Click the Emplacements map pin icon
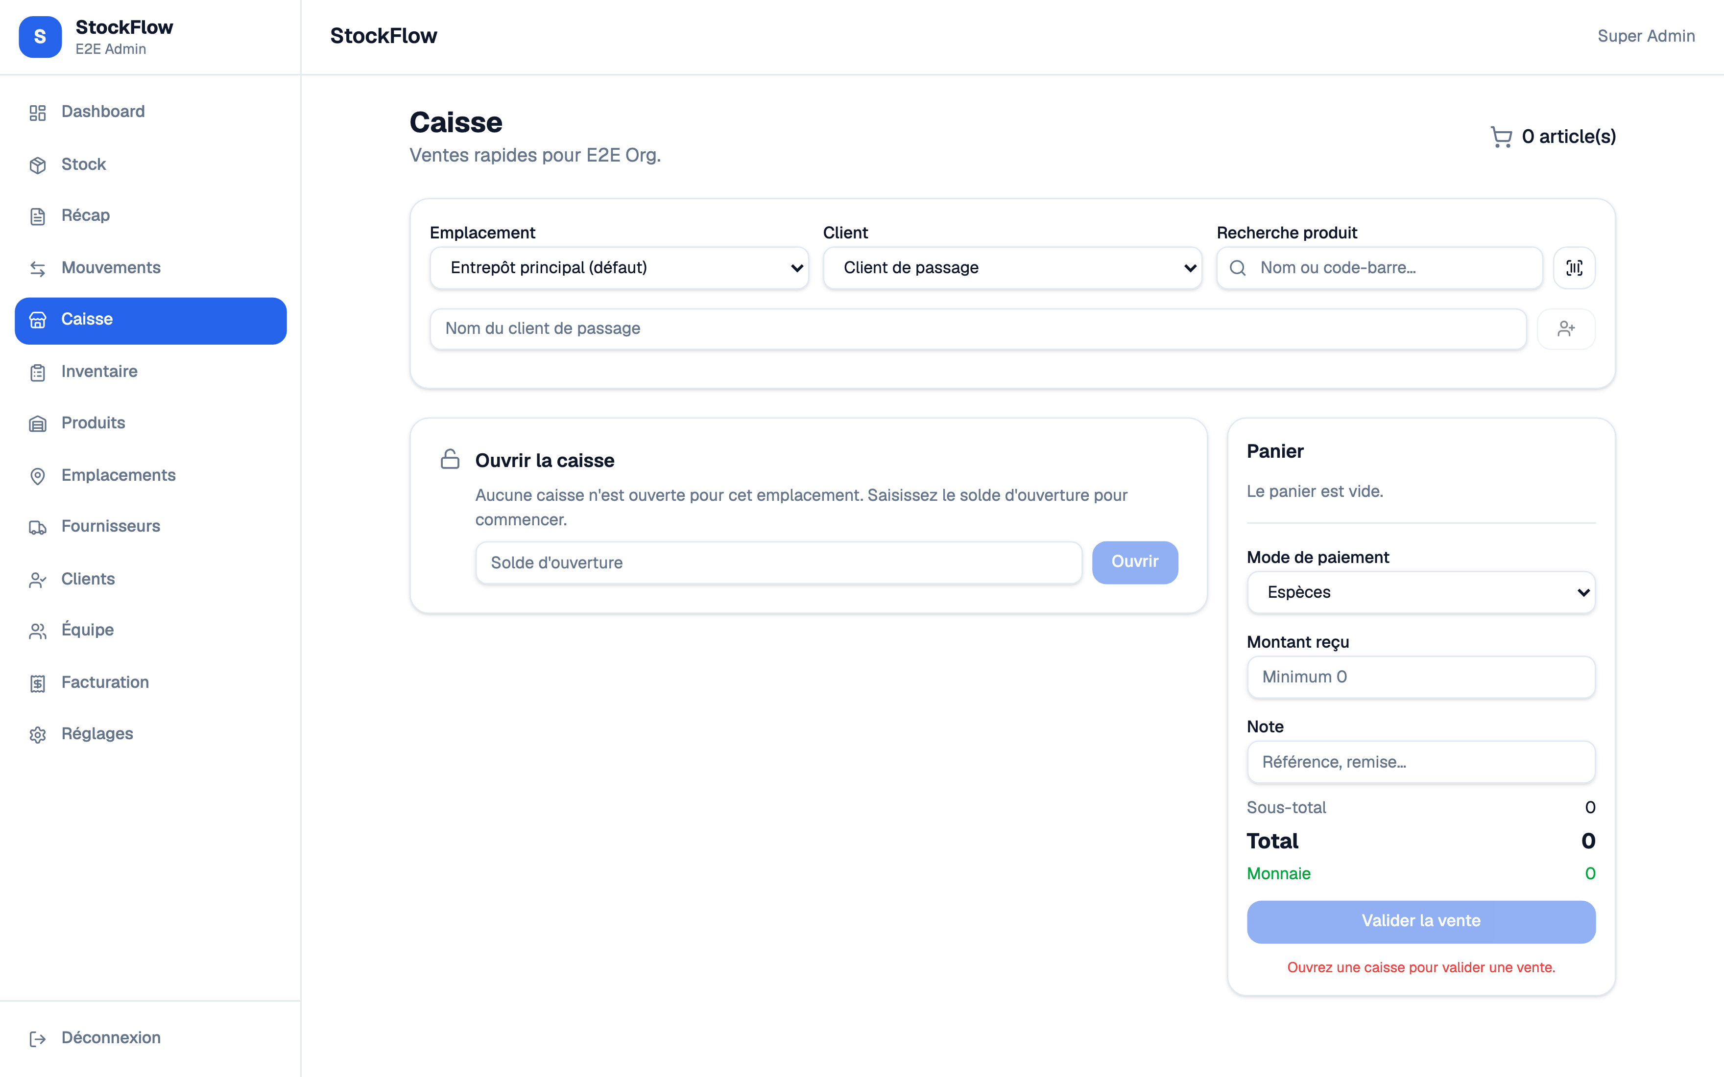This screenshot has height=1077, width=1724. click(x=38, y=476)
